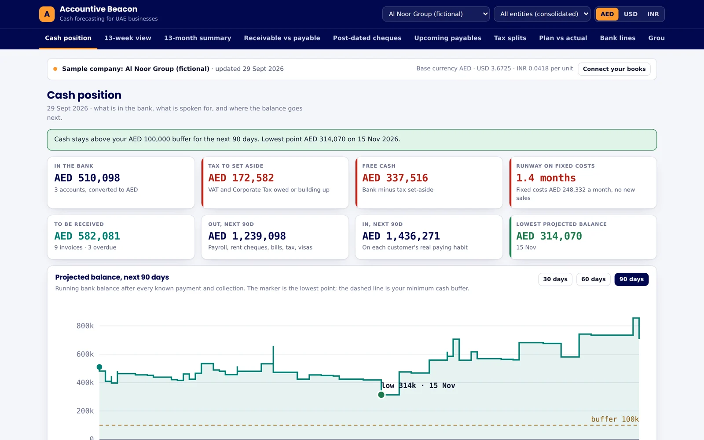Viewport: 704px width, 440px height.
Task: Set chart range to 30 days
Action: (x=555, y=279)
